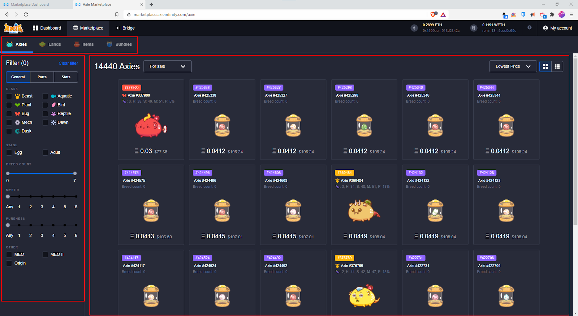Click the Dusk class moon icon
578x316 pixels.
tap(17, 131)
